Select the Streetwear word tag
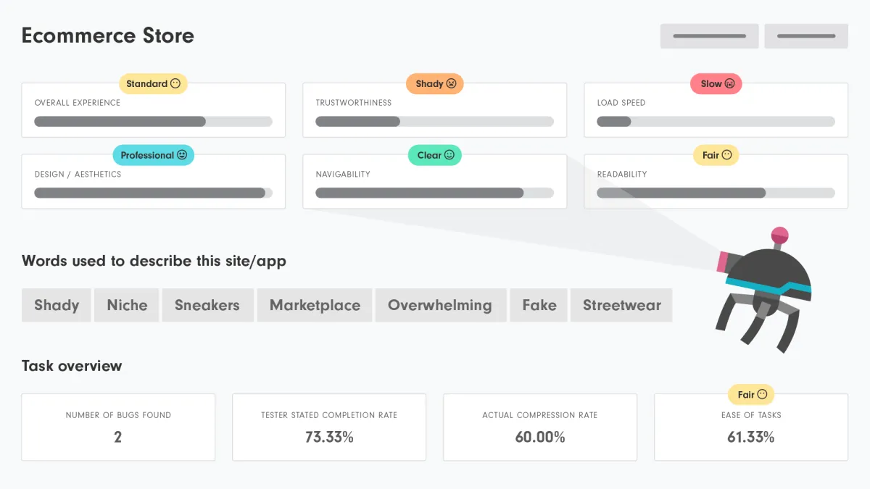Viewport: 870px width, 489px height. point(621,305)
